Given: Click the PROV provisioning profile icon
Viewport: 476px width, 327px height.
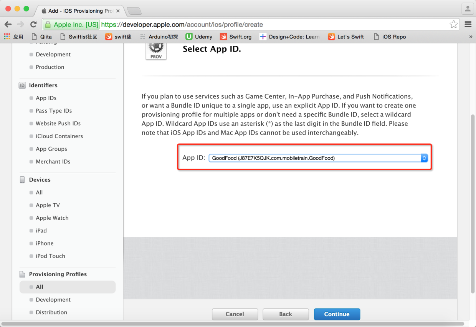Looking at the screenshot, I should point(156,51).
